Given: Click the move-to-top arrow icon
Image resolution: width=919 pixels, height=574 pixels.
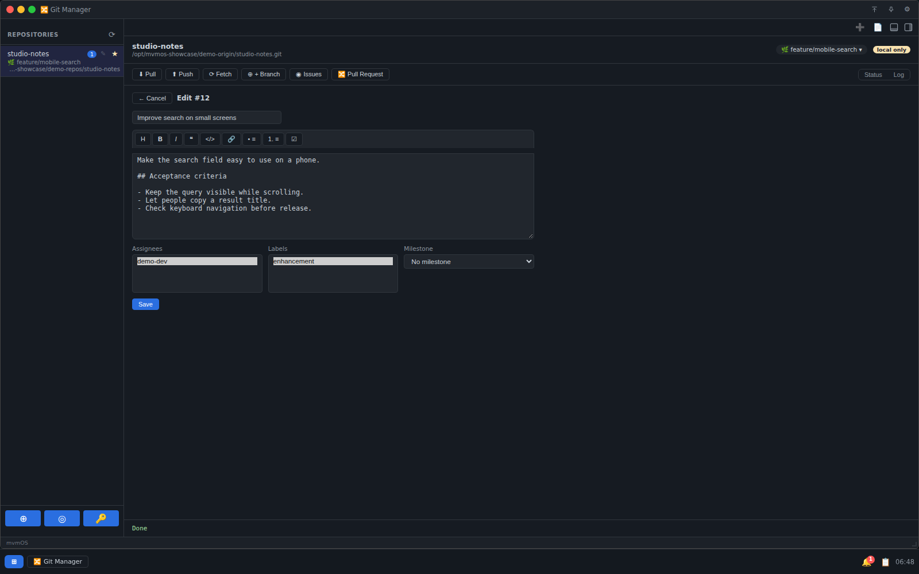Looking at the screenshot, I should [x=874, y=9].
